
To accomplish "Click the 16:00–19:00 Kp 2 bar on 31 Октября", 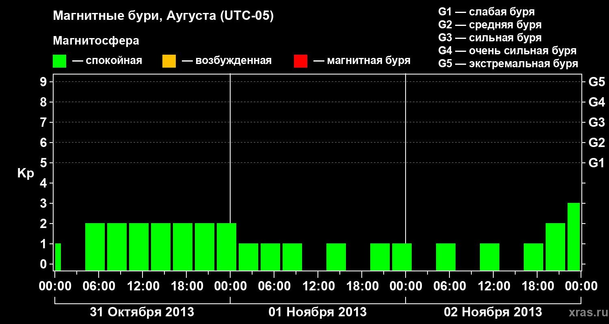I will click(183, 247).
